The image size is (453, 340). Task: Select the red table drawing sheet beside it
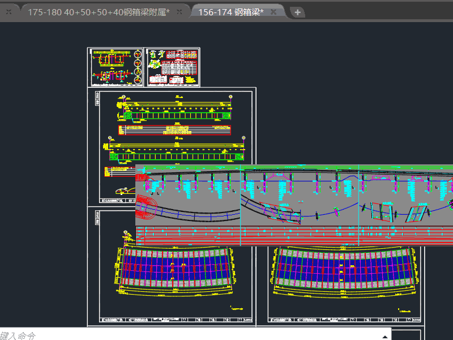coord(172,67)
